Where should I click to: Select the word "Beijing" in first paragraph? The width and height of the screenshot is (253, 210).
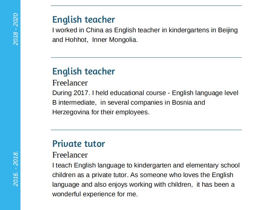[228, 30]
